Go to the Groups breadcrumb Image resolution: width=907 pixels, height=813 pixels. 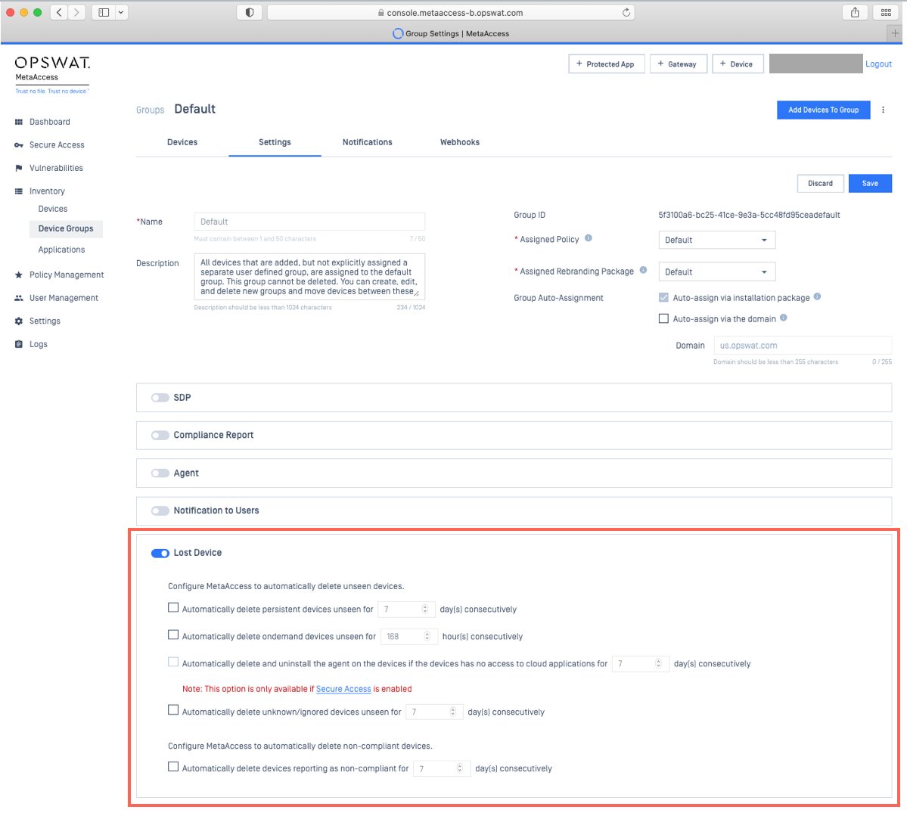coord(151,110)
